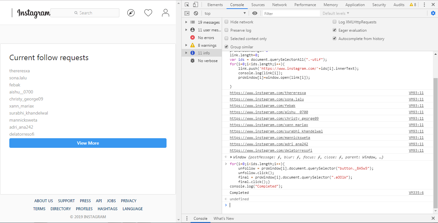Expand the logged Window object
The height and width of the screenshot is (223, 438).
click(231, 157)
